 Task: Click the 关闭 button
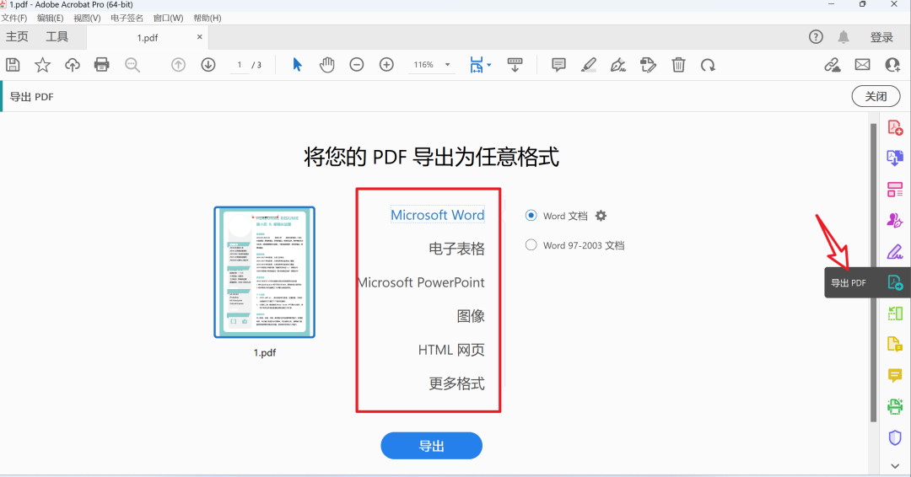coord(876,96)
